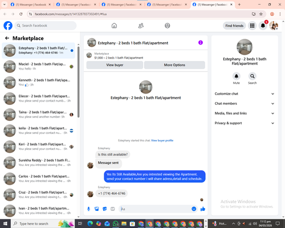Open the Maciel conversation
This screenshot has height=228, width=285.
[x=38, y=67]
